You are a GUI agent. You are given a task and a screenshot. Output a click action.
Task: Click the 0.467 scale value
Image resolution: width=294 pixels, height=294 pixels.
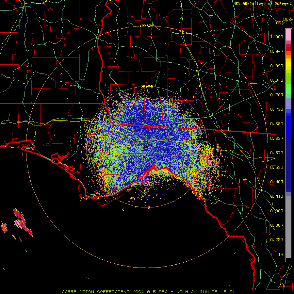click(x=277, y=182)
